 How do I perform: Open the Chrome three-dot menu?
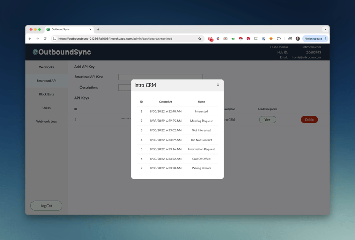[325, 39]
